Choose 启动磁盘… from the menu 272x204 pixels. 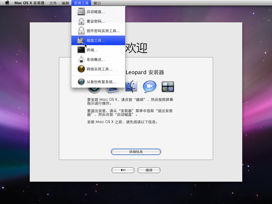pos(98,12)
